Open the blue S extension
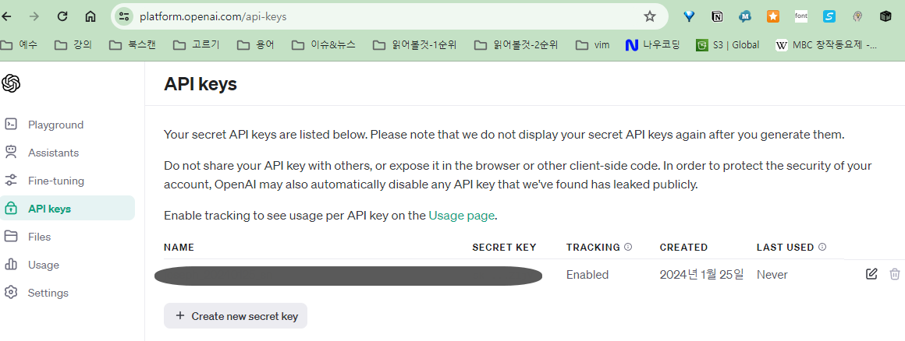This screenshot has width=905, height=341. tap(829, 16)
